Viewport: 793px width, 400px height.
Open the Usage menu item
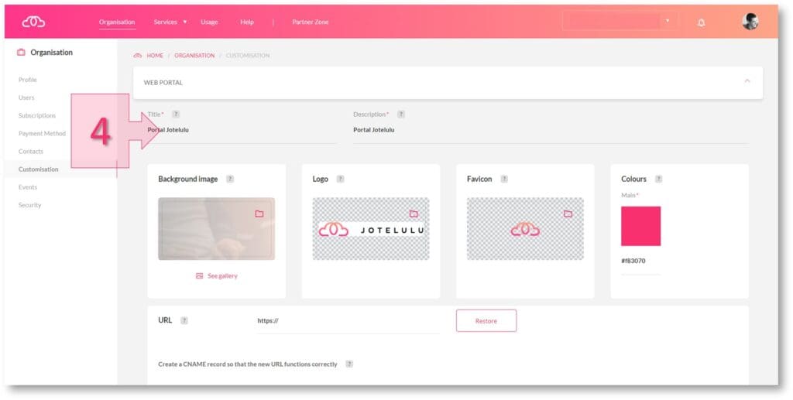[209, 22]
